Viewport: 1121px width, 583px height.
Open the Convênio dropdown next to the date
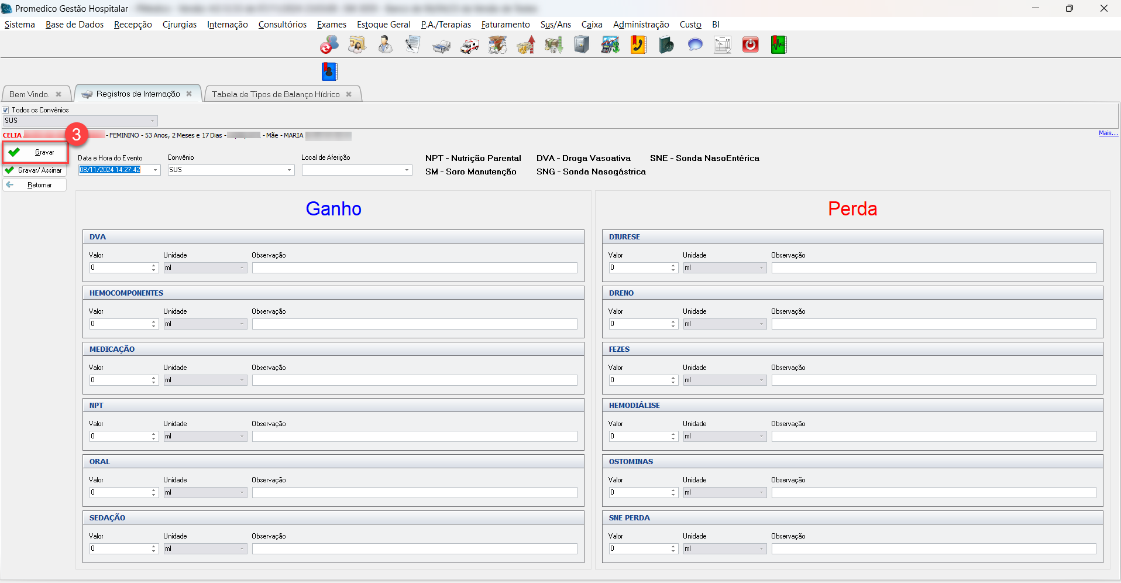pos(289,170)
